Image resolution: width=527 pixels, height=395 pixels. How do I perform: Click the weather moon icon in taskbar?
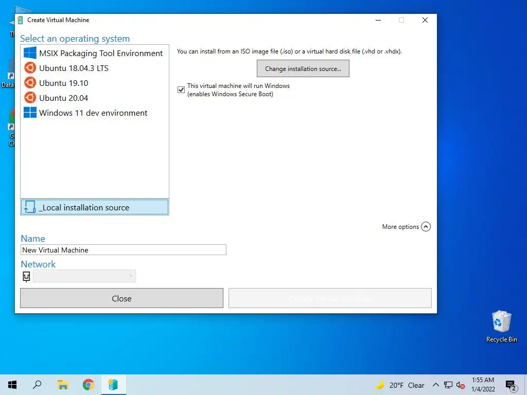pyautogui.click(x=380, y=385)
